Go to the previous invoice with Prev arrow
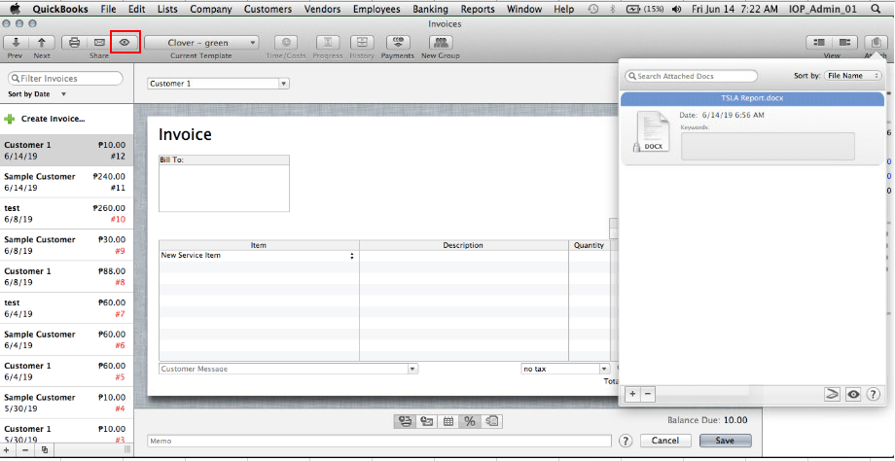This screenshot has height=461, width=895. point(16,42)
